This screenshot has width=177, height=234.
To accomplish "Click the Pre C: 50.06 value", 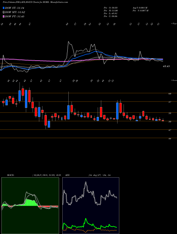I will (111, 16).
